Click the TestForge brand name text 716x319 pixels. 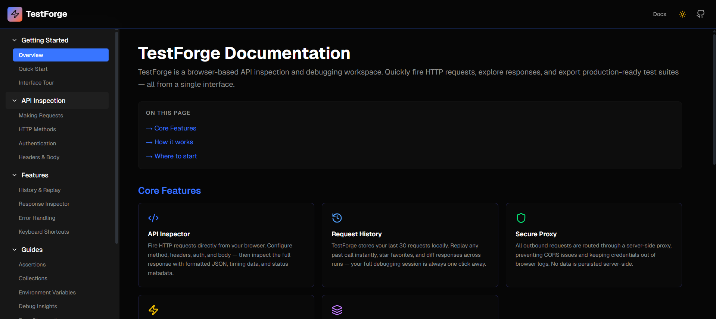click(47, 14)
